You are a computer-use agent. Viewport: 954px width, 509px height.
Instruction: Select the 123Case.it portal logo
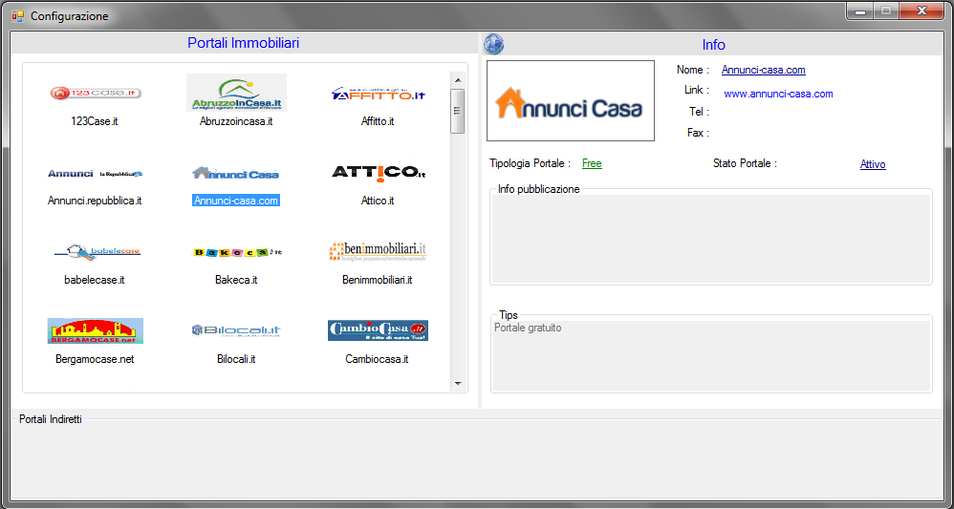[95, 93]
